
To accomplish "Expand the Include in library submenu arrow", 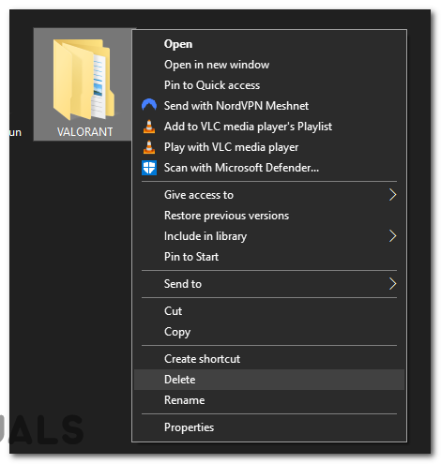I will pos(392,236).
